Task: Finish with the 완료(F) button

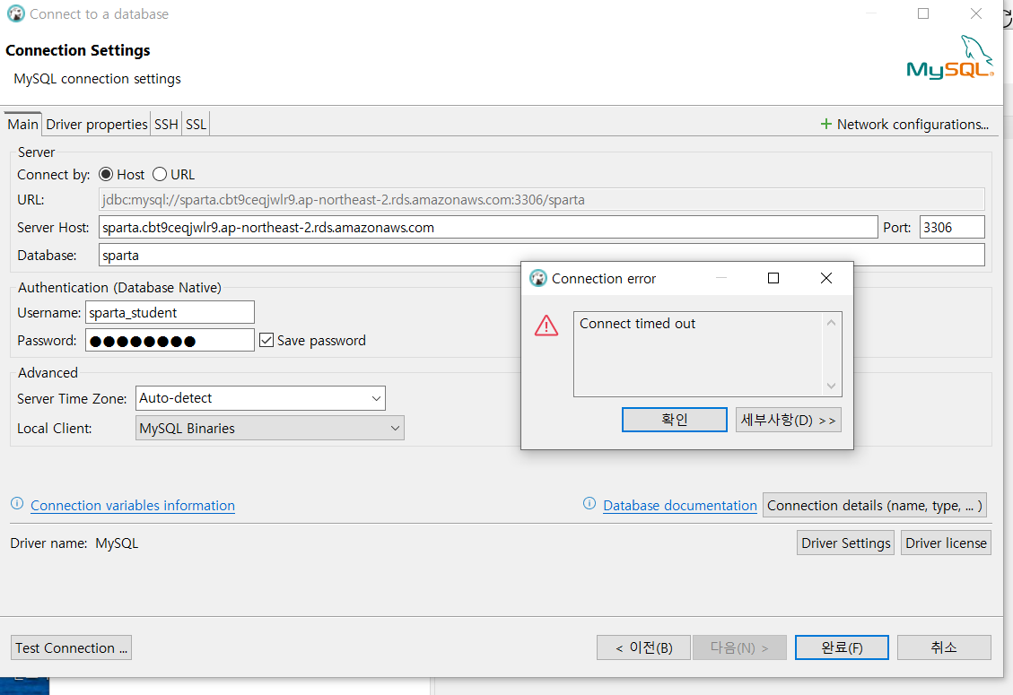Action: coord(842,647)
